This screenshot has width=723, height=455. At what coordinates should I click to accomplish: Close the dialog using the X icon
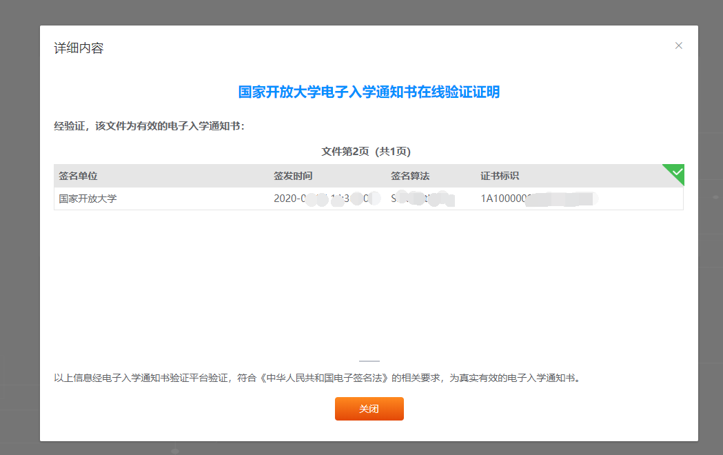[x=678, y=45]
